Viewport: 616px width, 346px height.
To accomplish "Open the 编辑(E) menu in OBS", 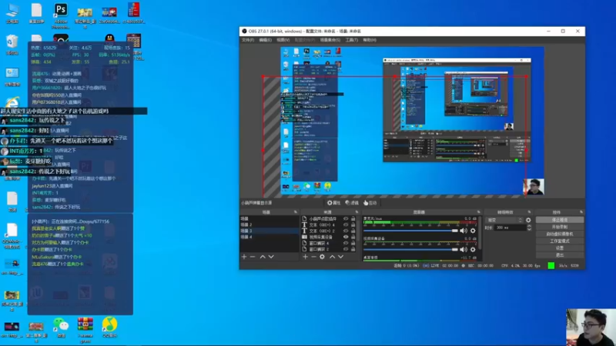I will click(265, 40).
